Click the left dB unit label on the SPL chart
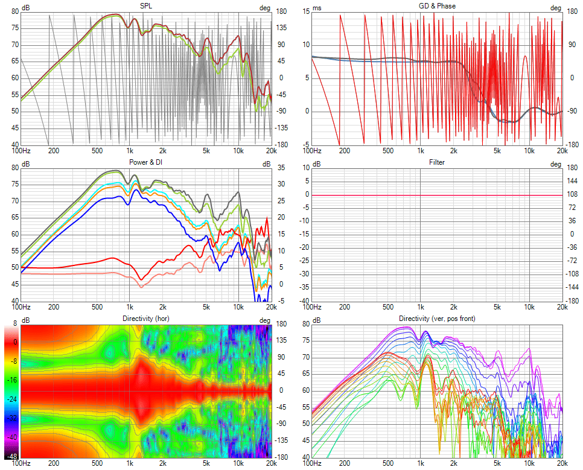 point(26,8)
